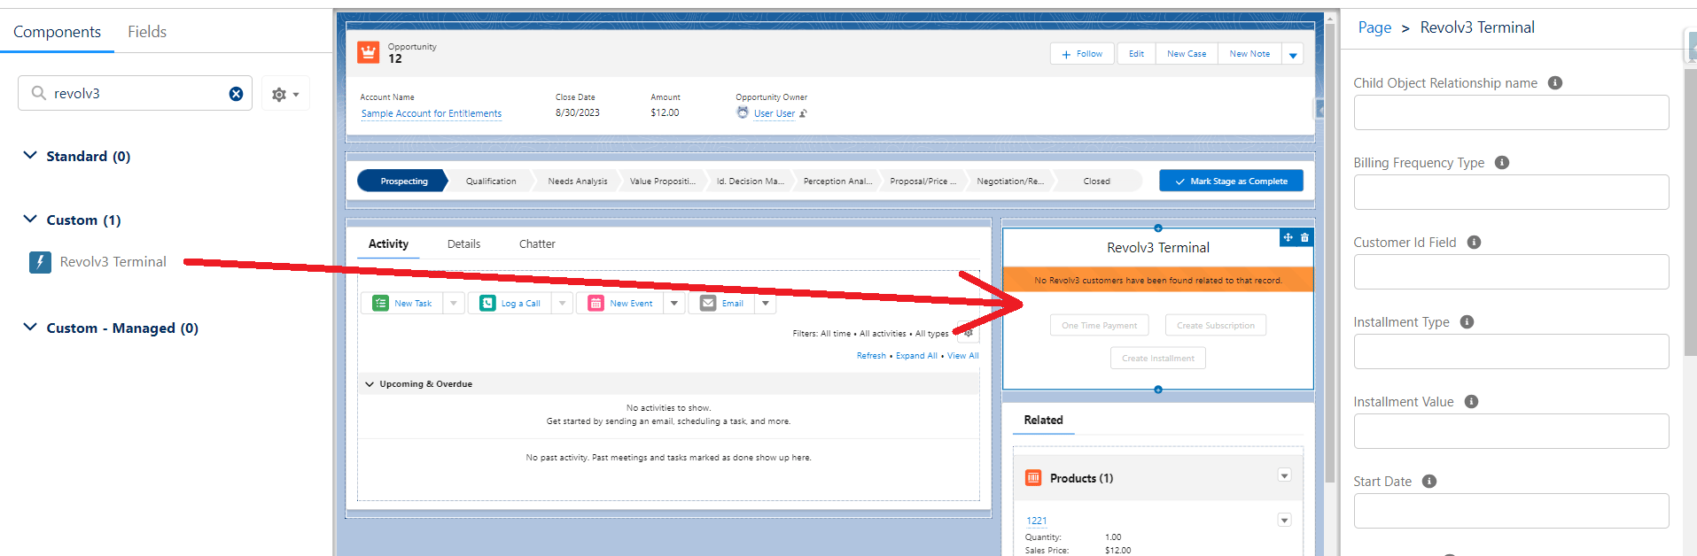Show info for Installment Value
1697x556 pixels.
[x=1471, y=401]
